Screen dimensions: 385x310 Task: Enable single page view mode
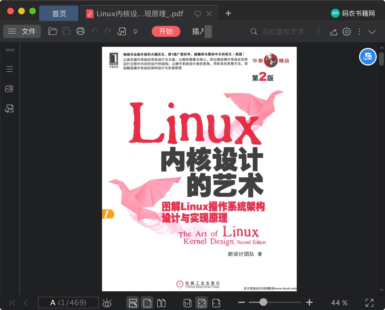click(x=147, y=303)
